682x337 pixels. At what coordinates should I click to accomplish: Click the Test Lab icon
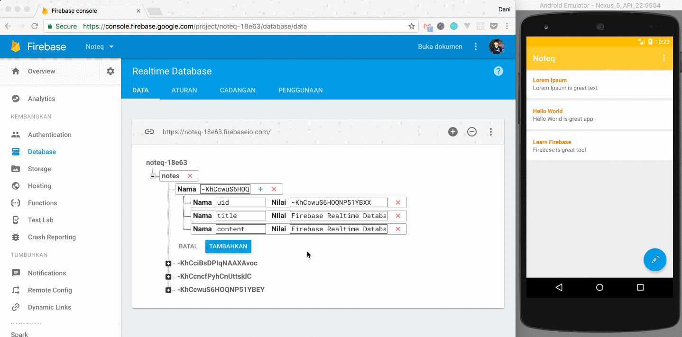(x=16, y=220)
